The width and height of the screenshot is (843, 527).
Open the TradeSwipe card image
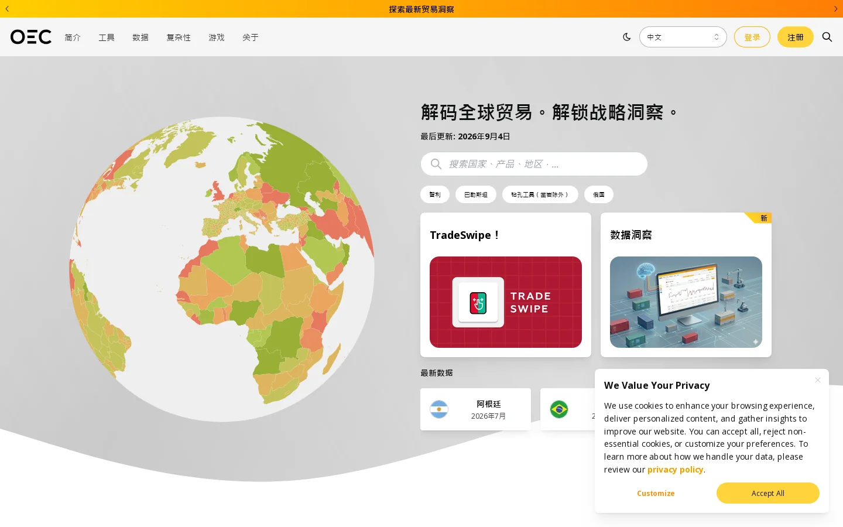[x=506, y=302]
